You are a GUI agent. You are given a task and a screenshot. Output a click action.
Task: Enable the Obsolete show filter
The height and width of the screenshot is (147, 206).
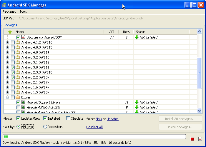68,118
